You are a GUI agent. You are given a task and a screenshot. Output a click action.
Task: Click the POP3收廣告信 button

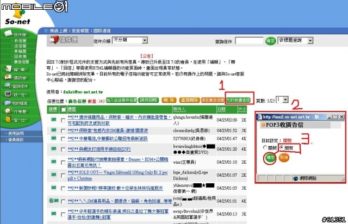(x=238, y=100)
